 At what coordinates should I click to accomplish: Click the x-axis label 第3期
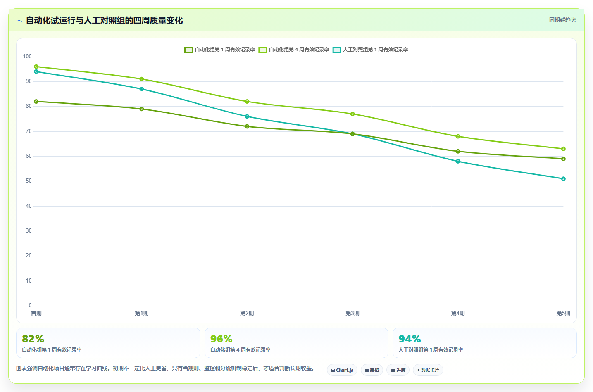coord(352,313)
